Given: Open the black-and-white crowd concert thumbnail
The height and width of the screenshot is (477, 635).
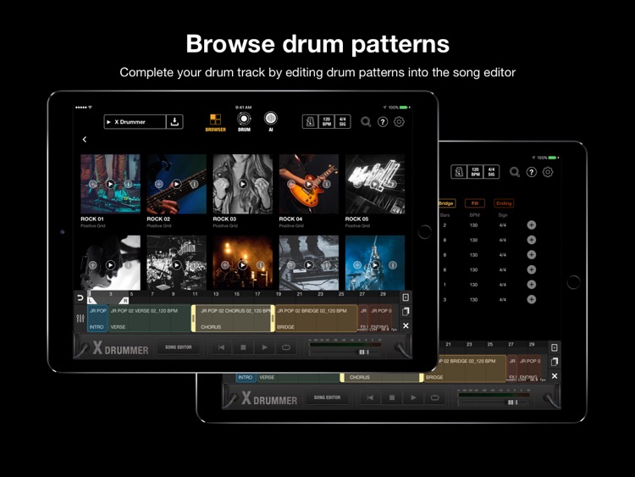Looking at the screenshot, I should (177, 263).
